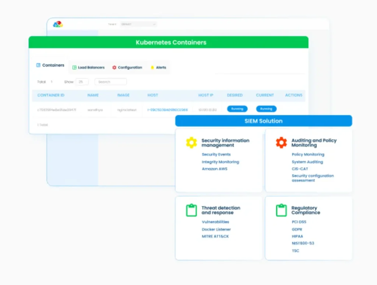Click the Threat detection clipboard icon
The image size is (377, 285).
[191, 210]
